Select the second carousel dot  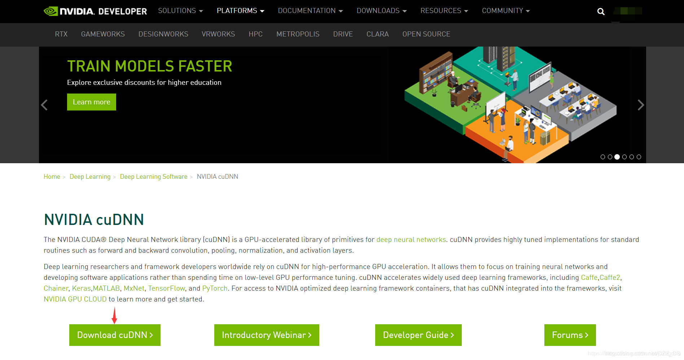610,157
